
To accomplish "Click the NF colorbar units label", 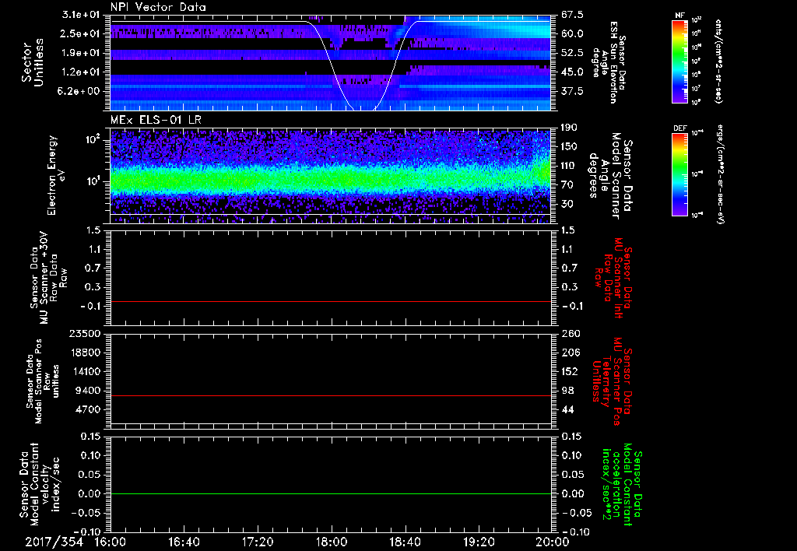I will [719, 61].
